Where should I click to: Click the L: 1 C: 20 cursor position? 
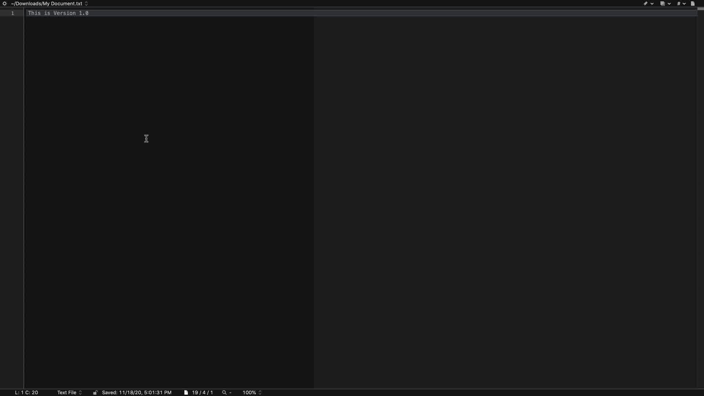pyautogui.click(x=26, y=392)
